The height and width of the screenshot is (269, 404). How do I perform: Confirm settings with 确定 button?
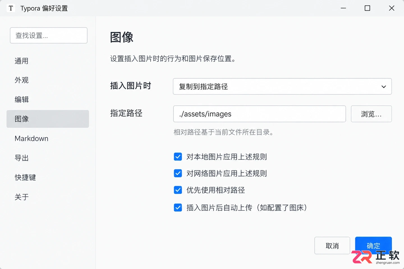(373, 246)
